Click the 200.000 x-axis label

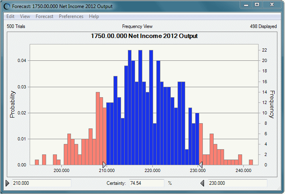point(61,170)
